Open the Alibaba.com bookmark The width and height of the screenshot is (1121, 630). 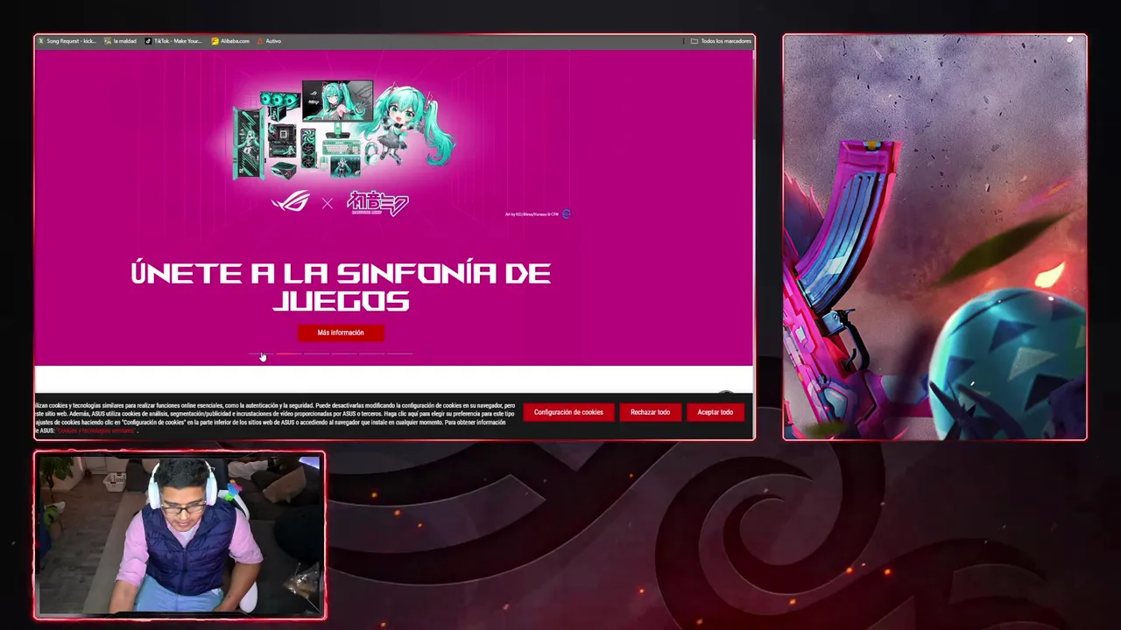click(x=230, y=41)
